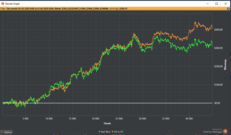This screenshot has height=135, width=231.
Task: Click the 10 000 hands axis label
Action: pyautogui.click(x=49, y=118)
